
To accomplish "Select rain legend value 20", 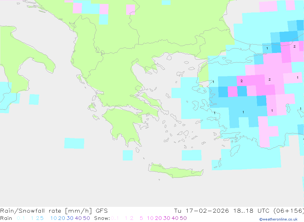I will tap(62, 218).
